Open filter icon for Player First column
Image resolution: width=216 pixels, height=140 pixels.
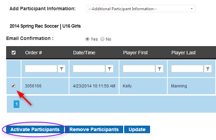click(160, 69)
